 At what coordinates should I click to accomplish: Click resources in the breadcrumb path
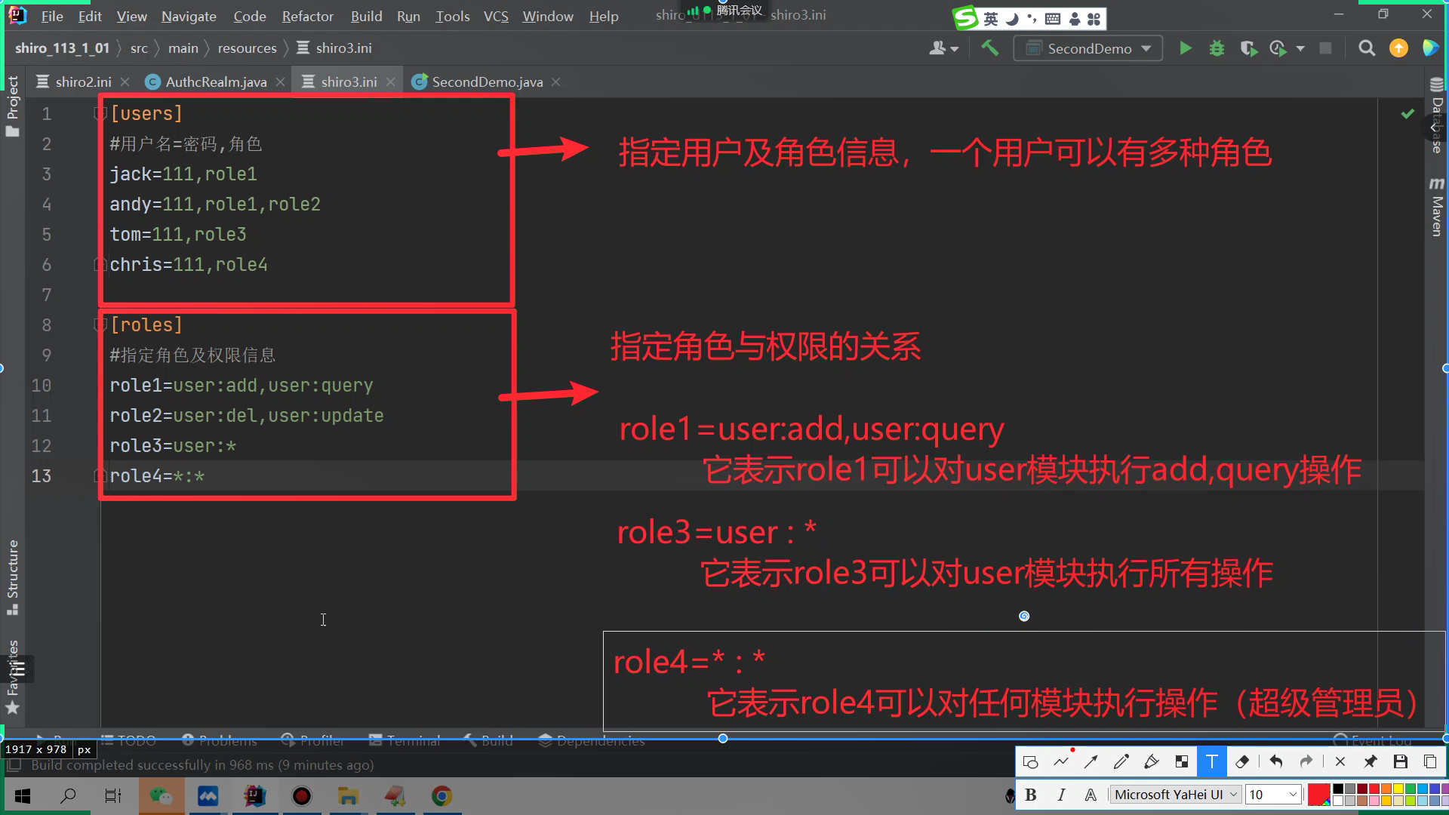tap(247, 48)
